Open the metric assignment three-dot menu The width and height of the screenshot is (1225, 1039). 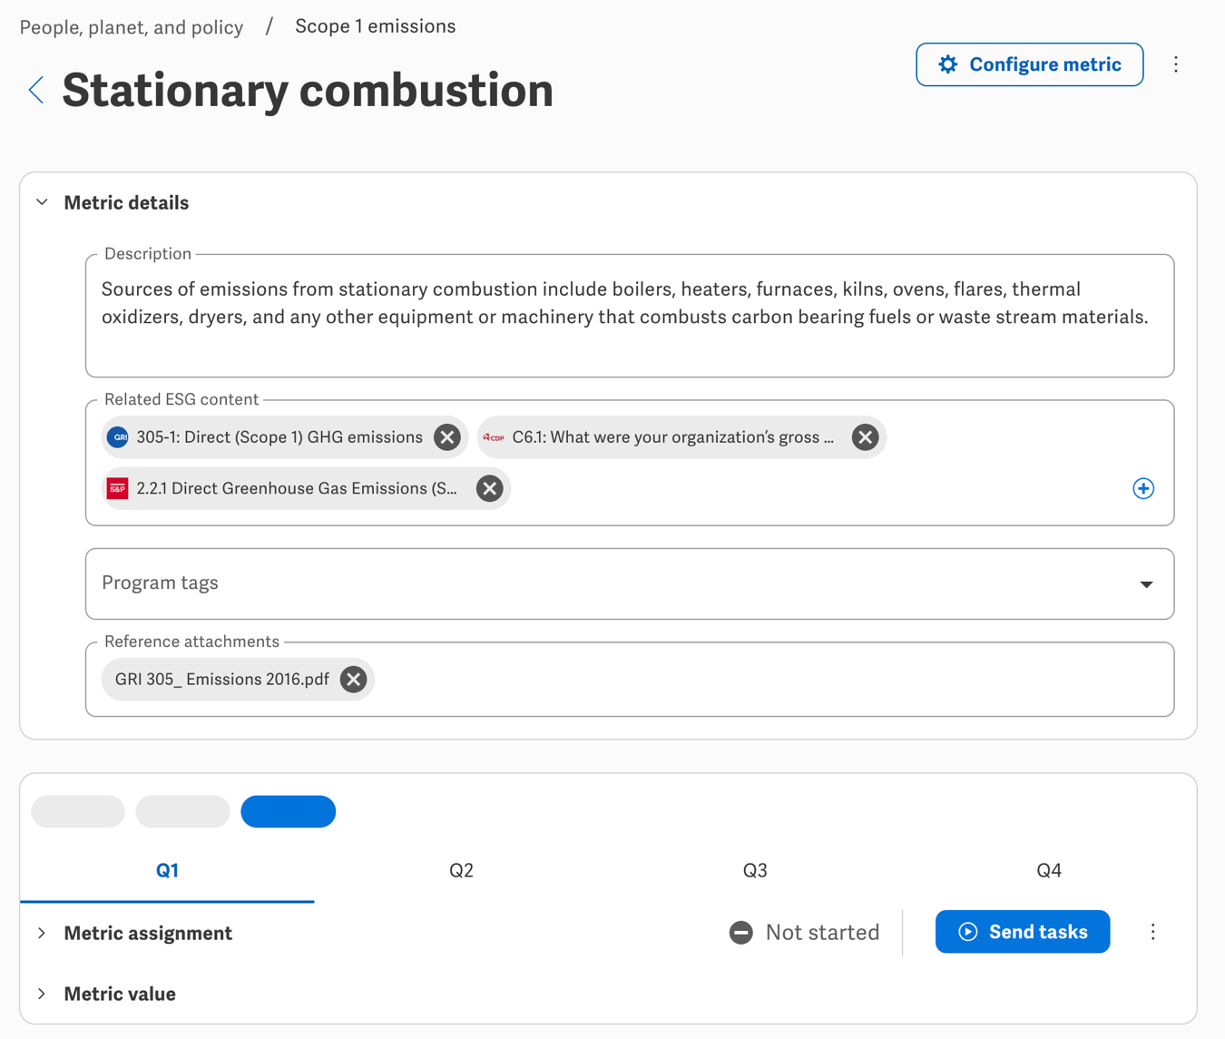click(x=1152, y=932)
